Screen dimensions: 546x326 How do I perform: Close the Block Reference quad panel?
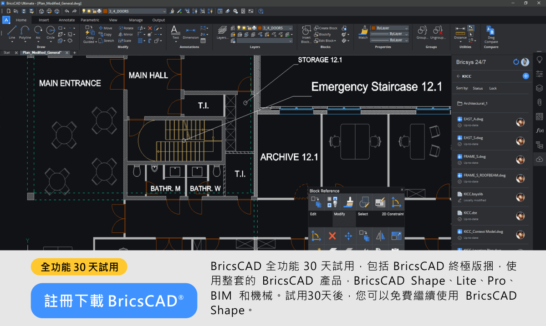[x=402, y=190]
